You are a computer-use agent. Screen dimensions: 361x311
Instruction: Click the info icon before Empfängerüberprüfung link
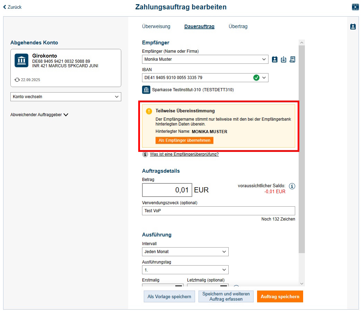point(145,154)
